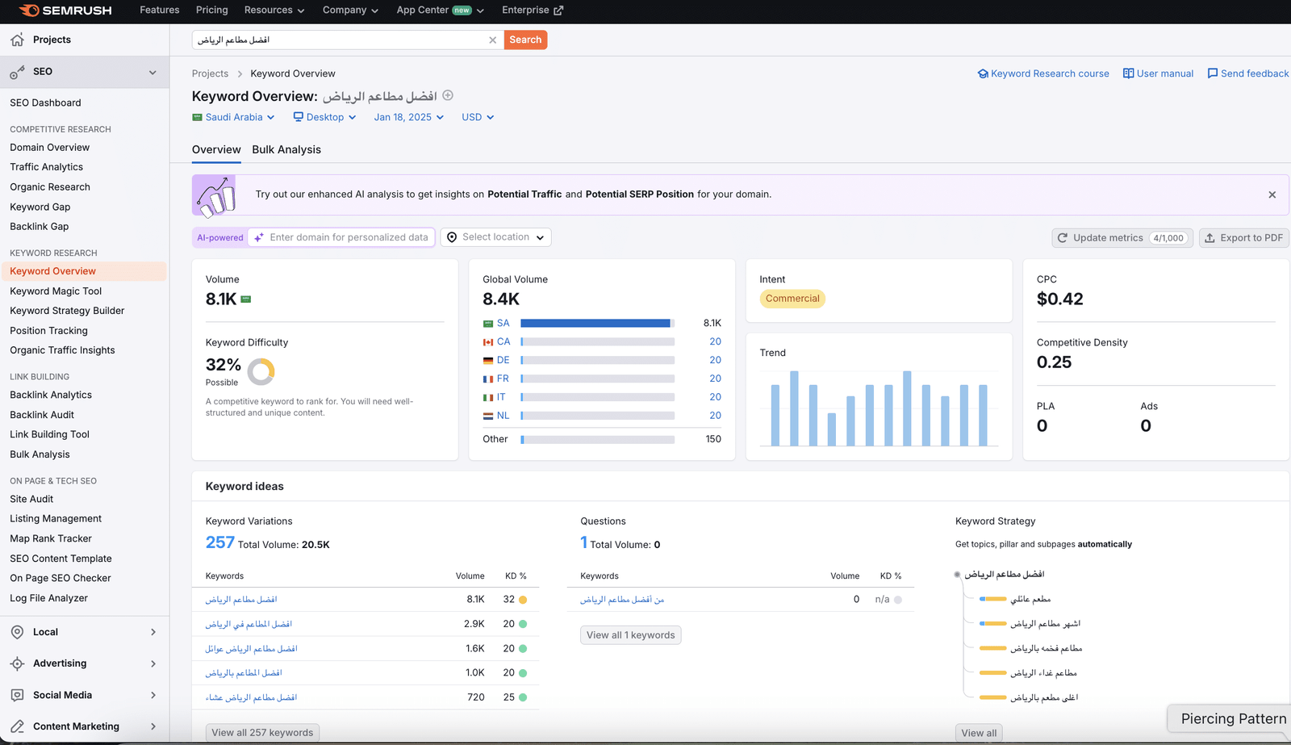Click the Desktop monitor icon
Image resolution: width=1291 pixels, height=745 pixels.
(x=298, y=117)
